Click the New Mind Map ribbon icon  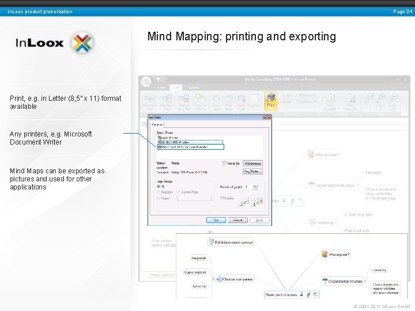coord(150,102)
